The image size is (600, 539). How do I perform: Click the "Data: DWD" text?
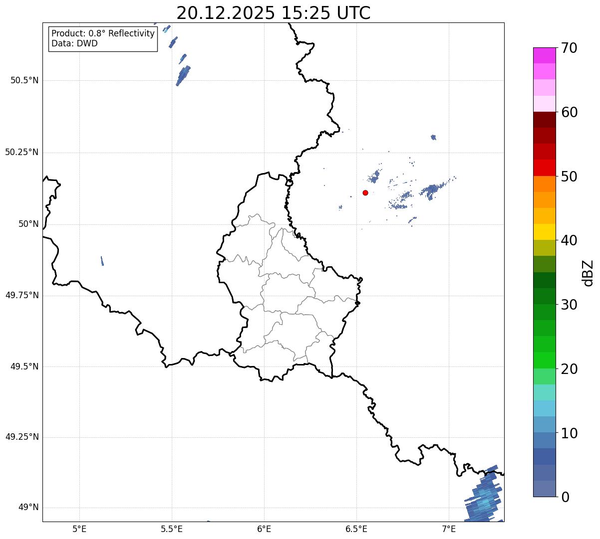[75, 43]
